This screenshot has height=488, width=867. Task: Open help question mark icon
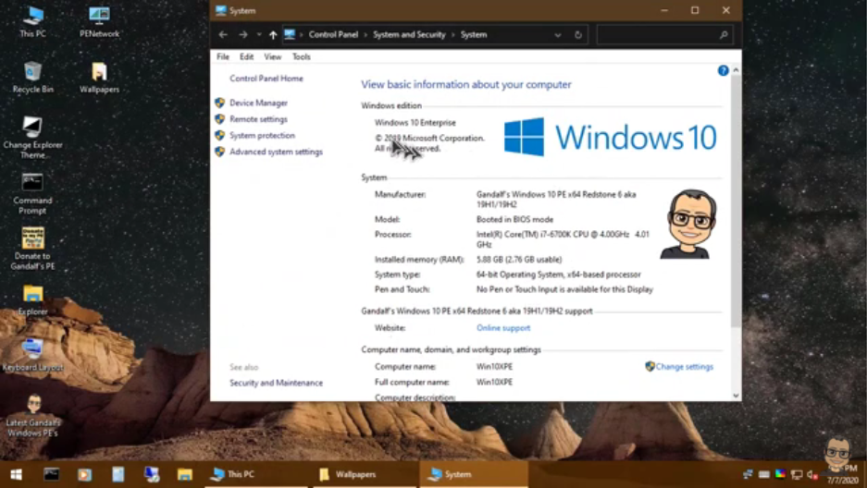(723, 70)
